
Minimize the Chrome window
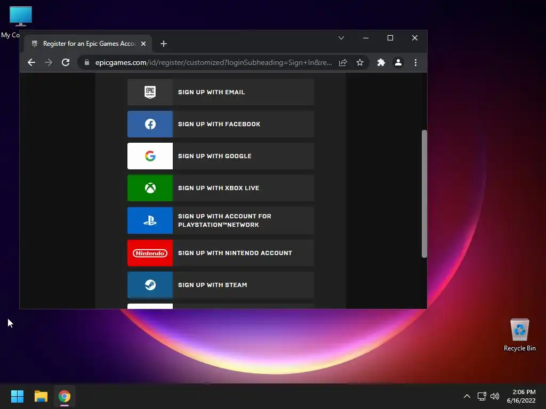click(366, 38)
